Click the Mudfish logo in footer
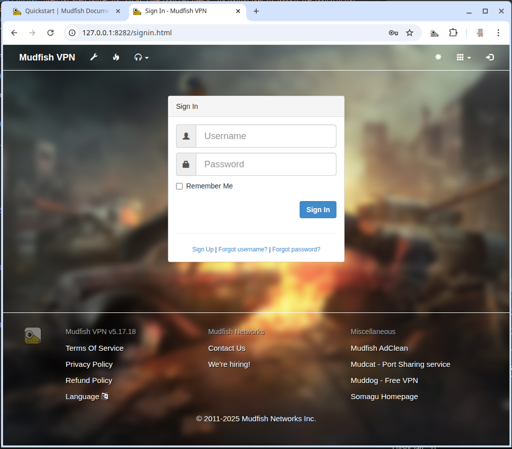 [x=33, y=336]
